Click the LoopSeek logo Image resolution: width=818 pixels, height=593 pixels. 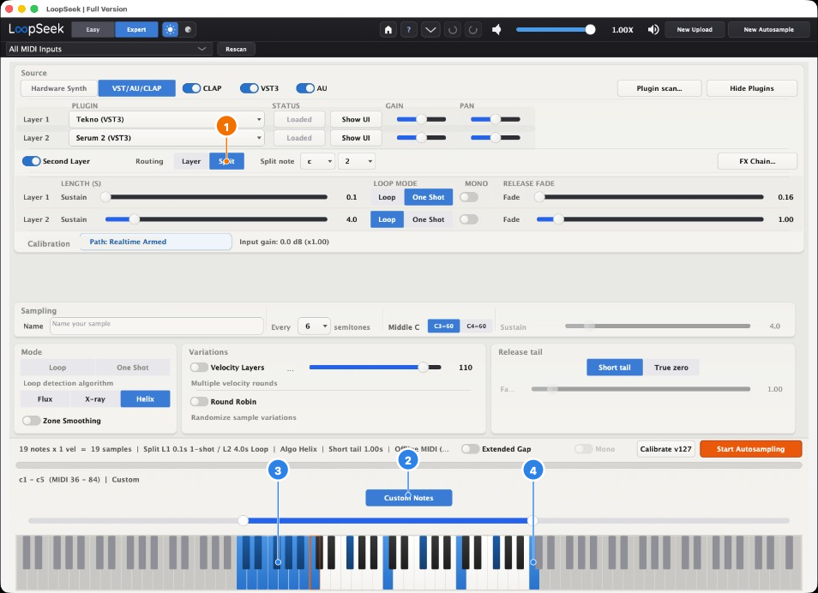(x=36, y=29)
